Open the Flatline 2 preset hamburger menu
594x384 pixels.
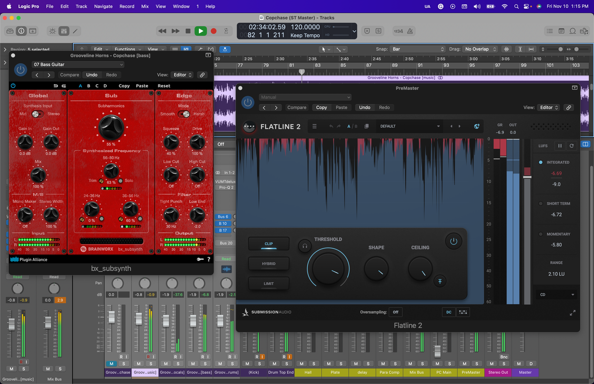[314, 126]
